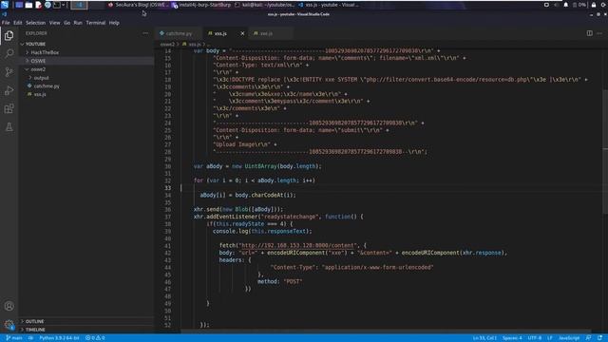Click the LF end-of-line selector

pyautogui.click(x=550, y=338)
